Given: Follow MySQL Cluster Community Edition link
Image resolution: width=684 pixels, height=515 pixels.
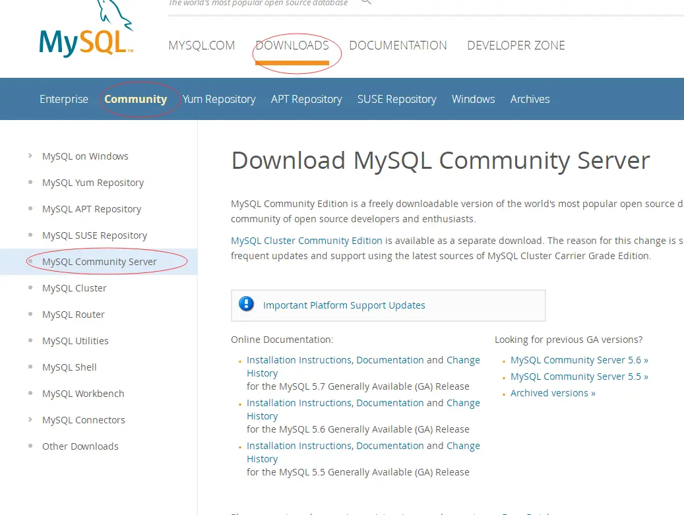Looking at the screenshot, I should coord(306,241).
